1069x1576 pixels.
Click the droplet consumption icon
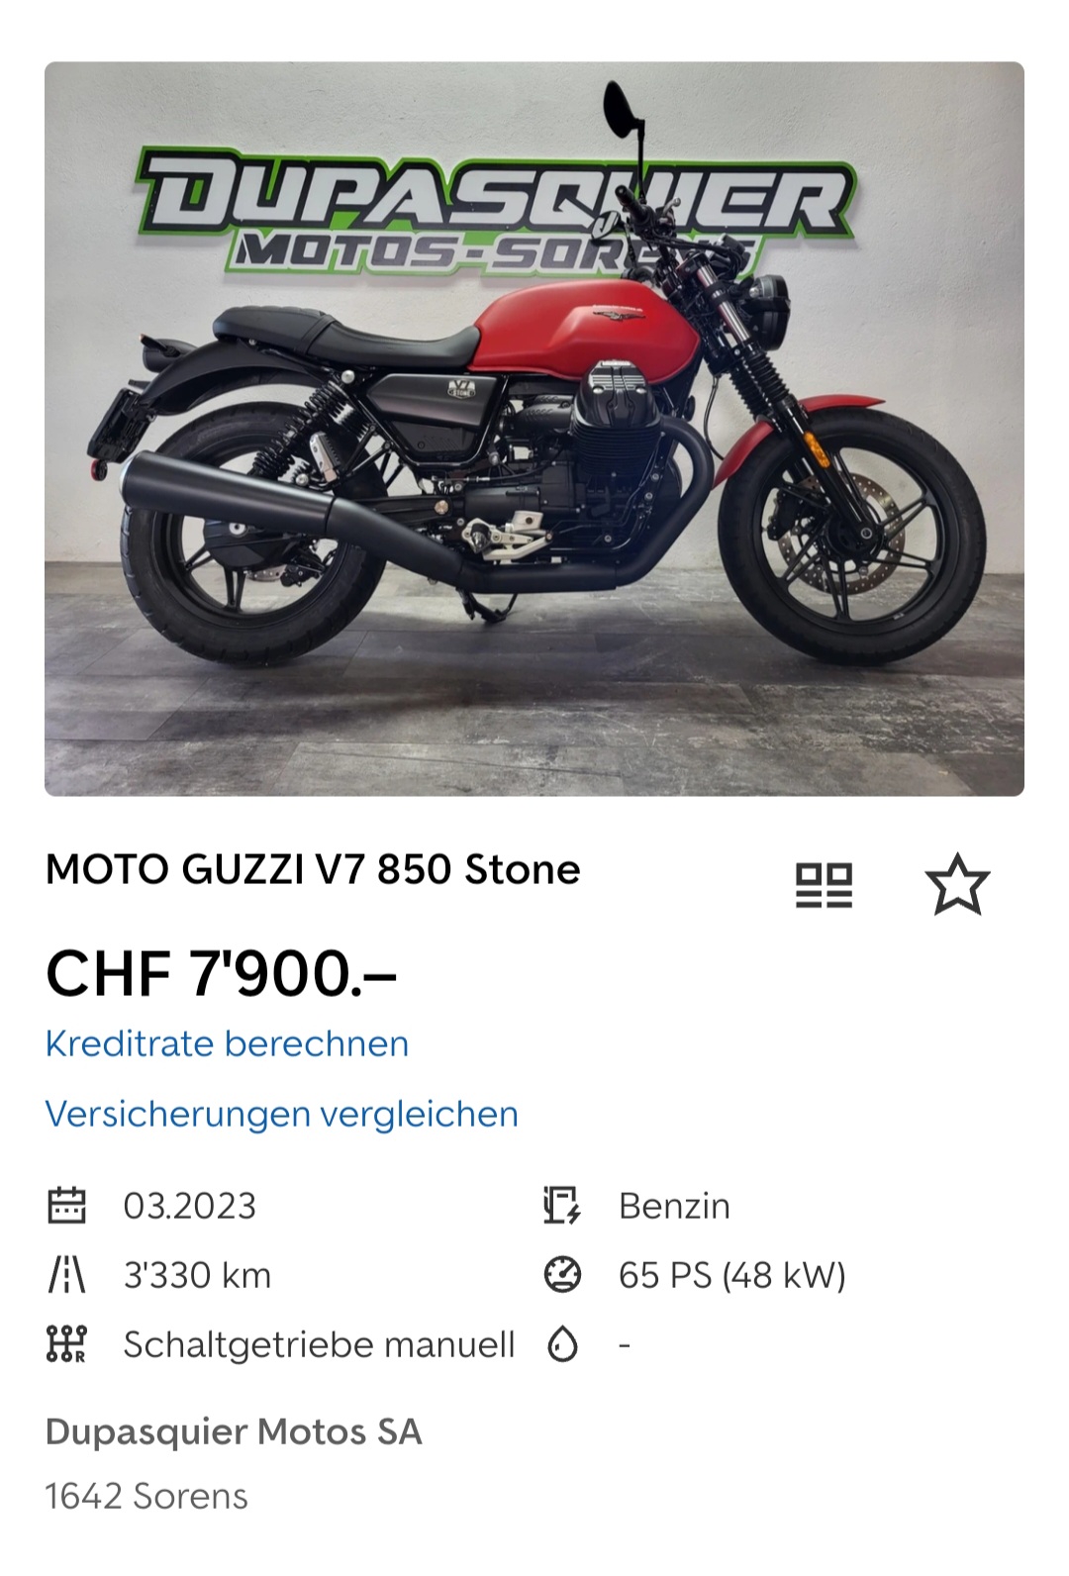tap(562, 1344)
